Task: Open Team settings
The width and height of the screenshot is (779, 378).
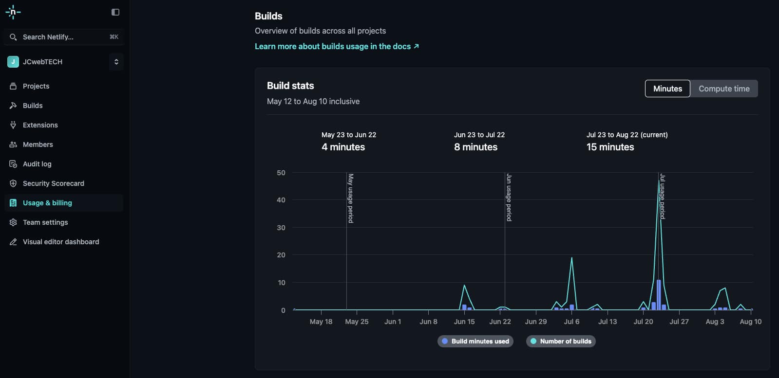Action: (x=64, y=222)
